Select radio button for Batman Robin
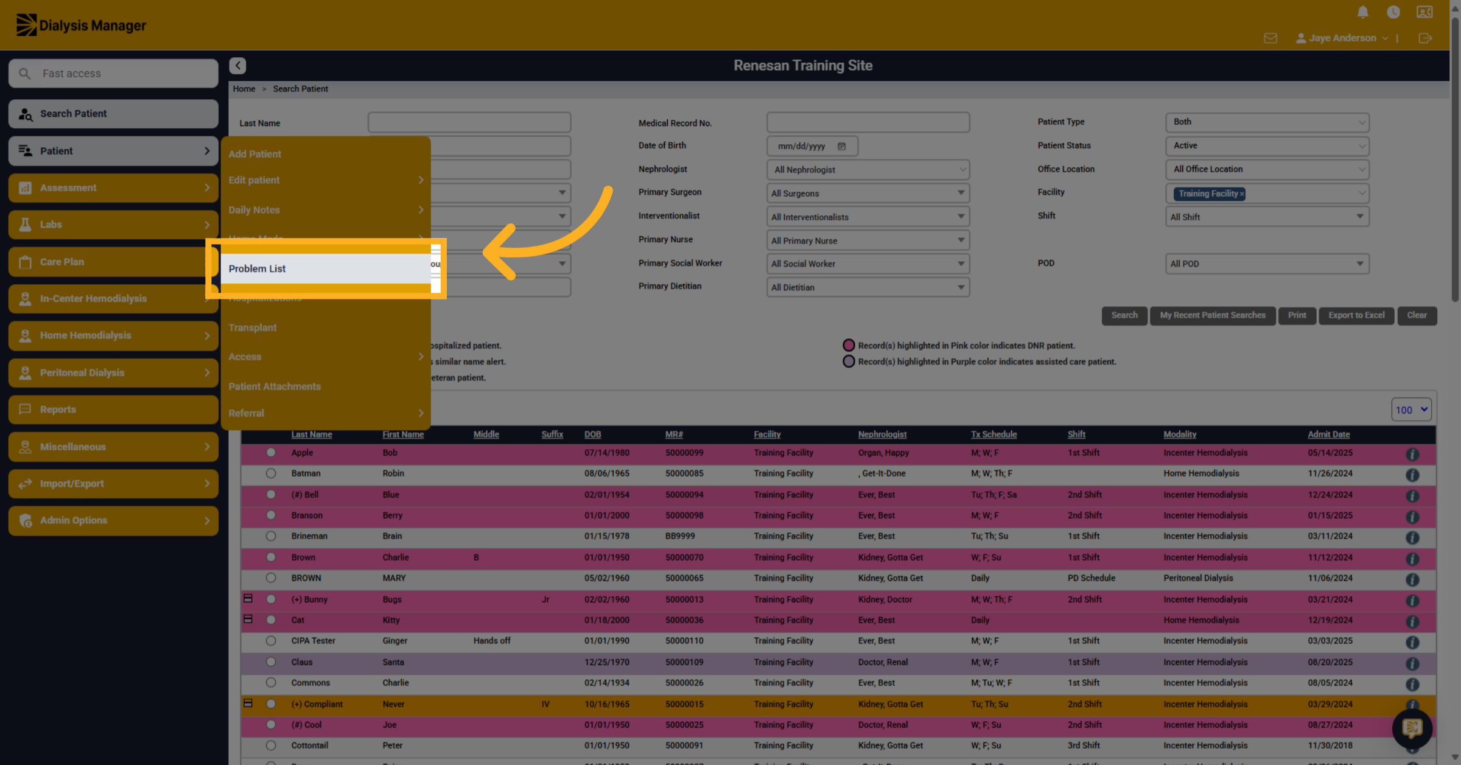 271,473
